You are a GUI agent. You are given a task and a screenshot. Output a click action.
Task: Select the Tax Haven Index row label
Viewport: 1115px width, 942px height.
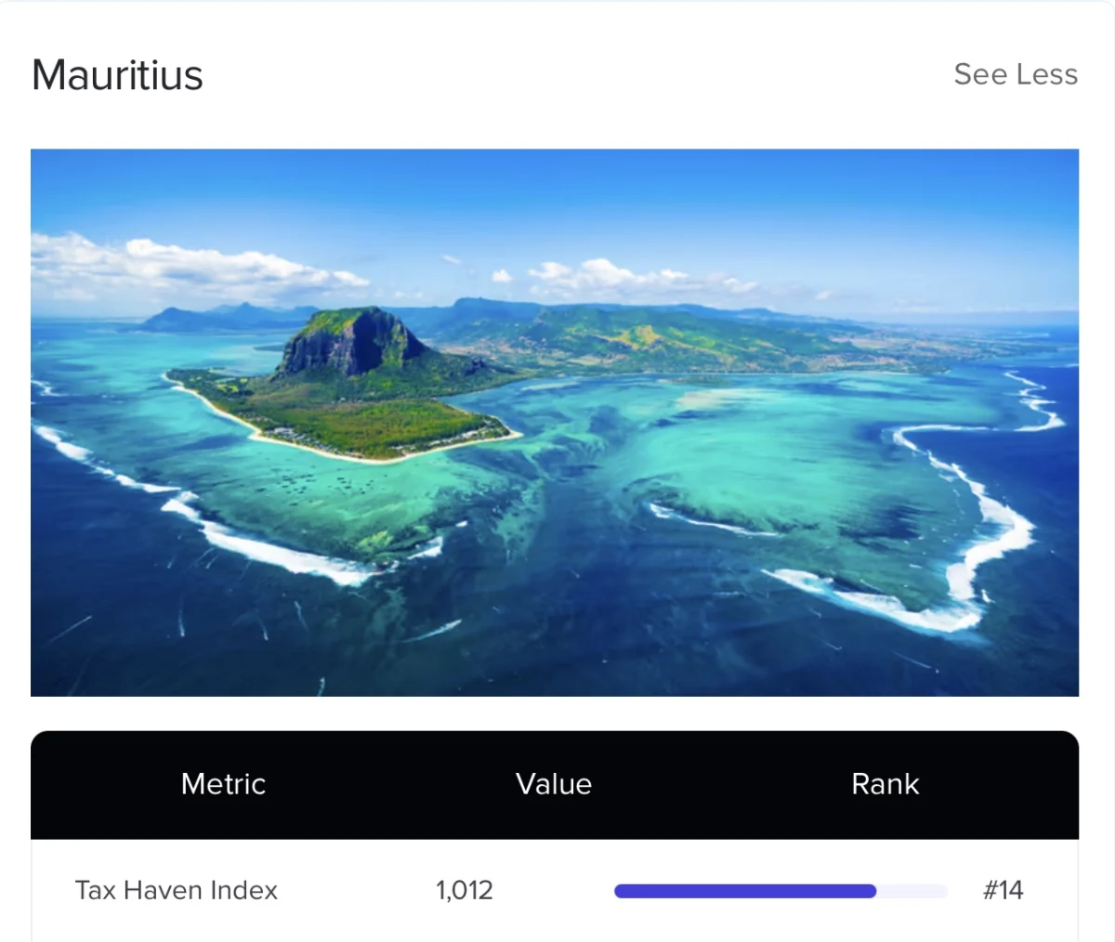point(177,890)
